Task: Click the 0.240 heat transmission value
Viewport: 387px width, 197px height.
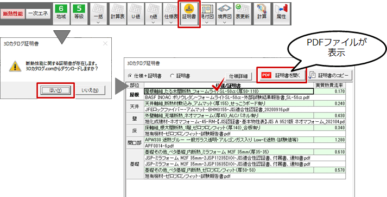Action: click(x=329, y=103)
